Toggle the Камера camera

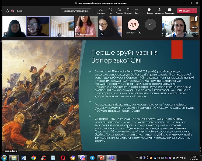pos(149,11)
